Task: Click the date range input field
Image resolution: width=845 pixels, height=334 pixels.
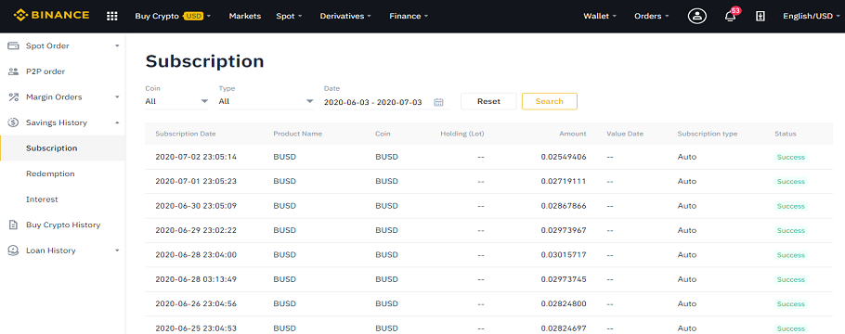Action: pos(387,102)
